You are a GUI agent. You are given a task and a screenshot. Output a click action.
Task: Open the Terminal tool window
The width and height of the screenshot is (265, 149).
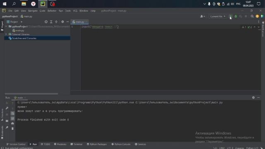(x=76, y=144)
